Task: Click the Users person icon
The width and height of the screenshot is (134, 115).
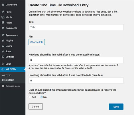Action: click(x=3, y=46)
